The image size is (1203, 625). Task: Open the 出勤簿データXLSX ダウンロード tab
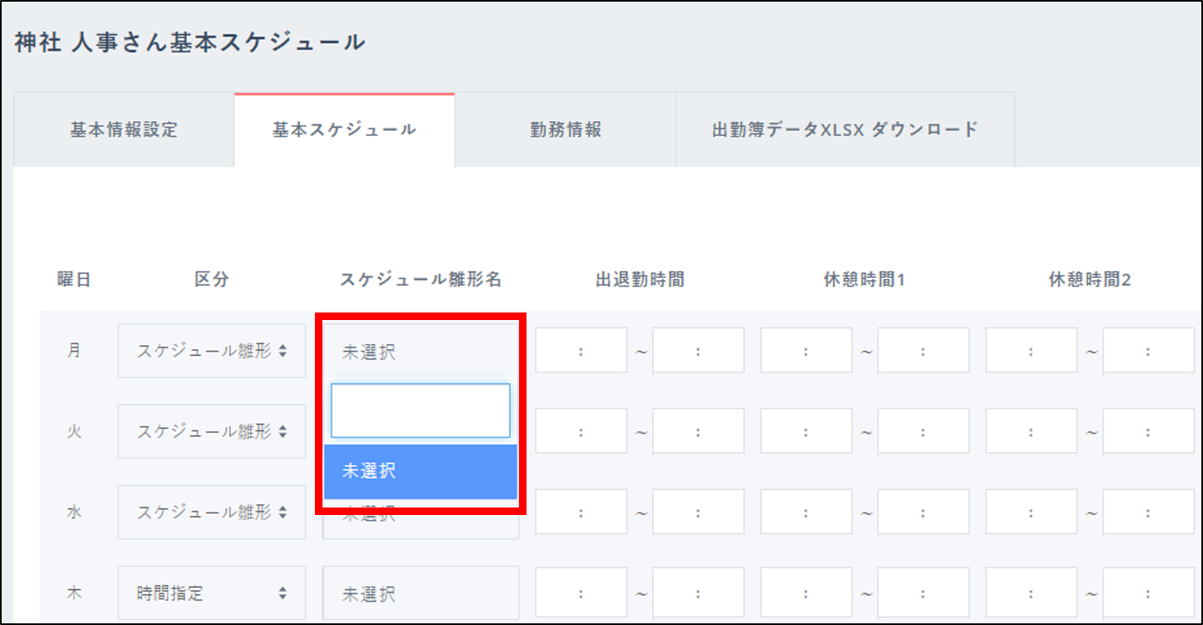coord(845,130)
